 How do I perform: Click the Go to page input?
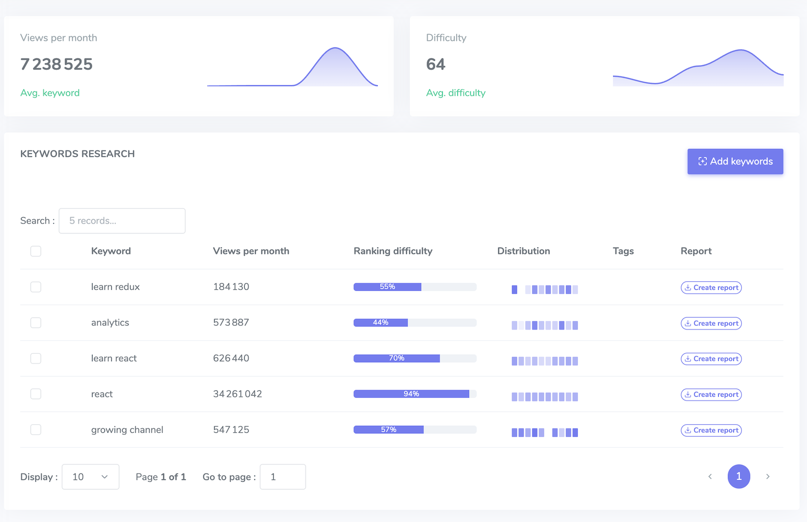(x=283, y=477)
